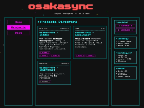Open the REPO for osaker-002 asciiquest
Viewport: 144px width, 108px height.
80,56
